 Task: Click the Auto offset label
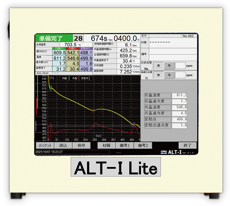point(42,73)
